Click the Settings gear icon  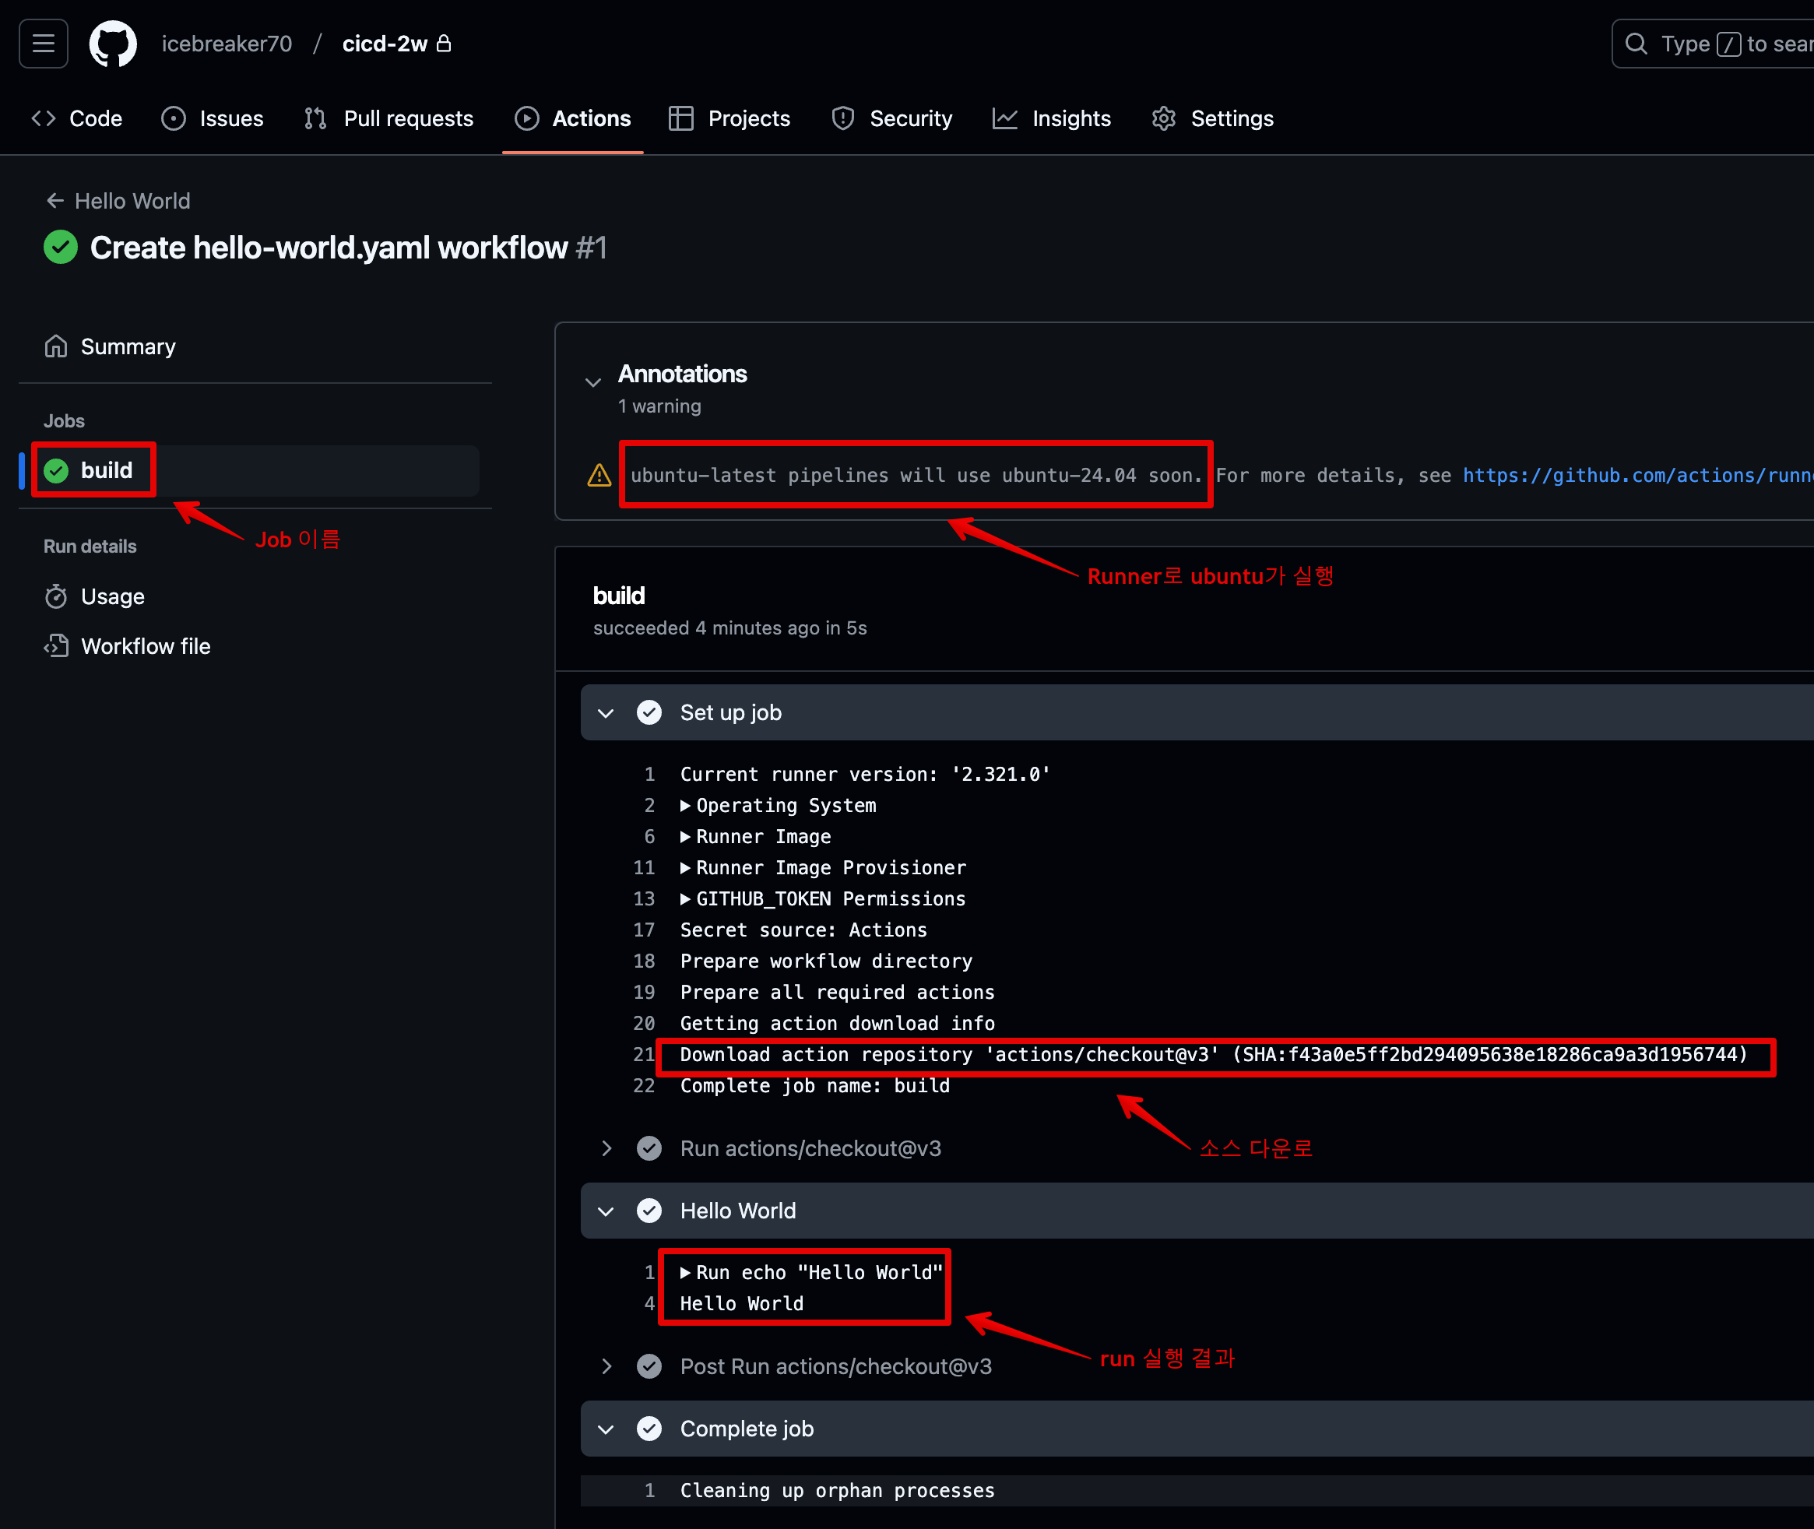point(1163,119)
